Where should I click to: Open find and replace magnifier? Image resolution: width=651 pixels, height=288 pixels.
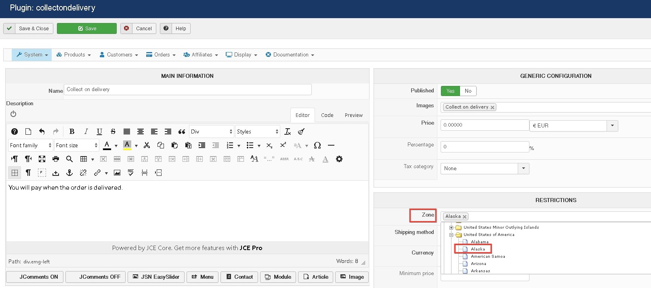69,159
